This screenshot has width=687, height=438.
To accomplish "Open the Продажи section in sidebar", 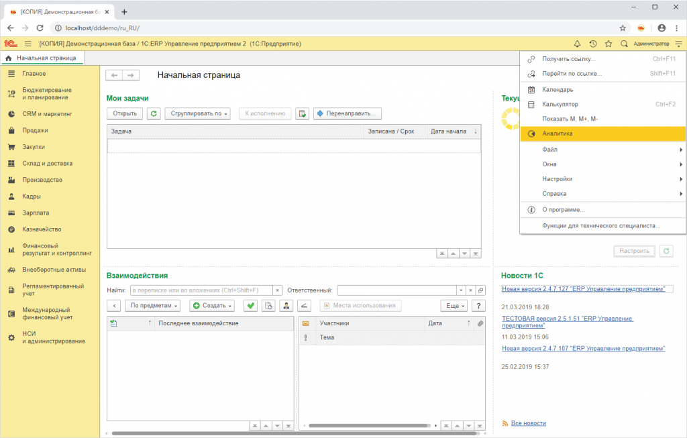I will click(x=35, y=131).
